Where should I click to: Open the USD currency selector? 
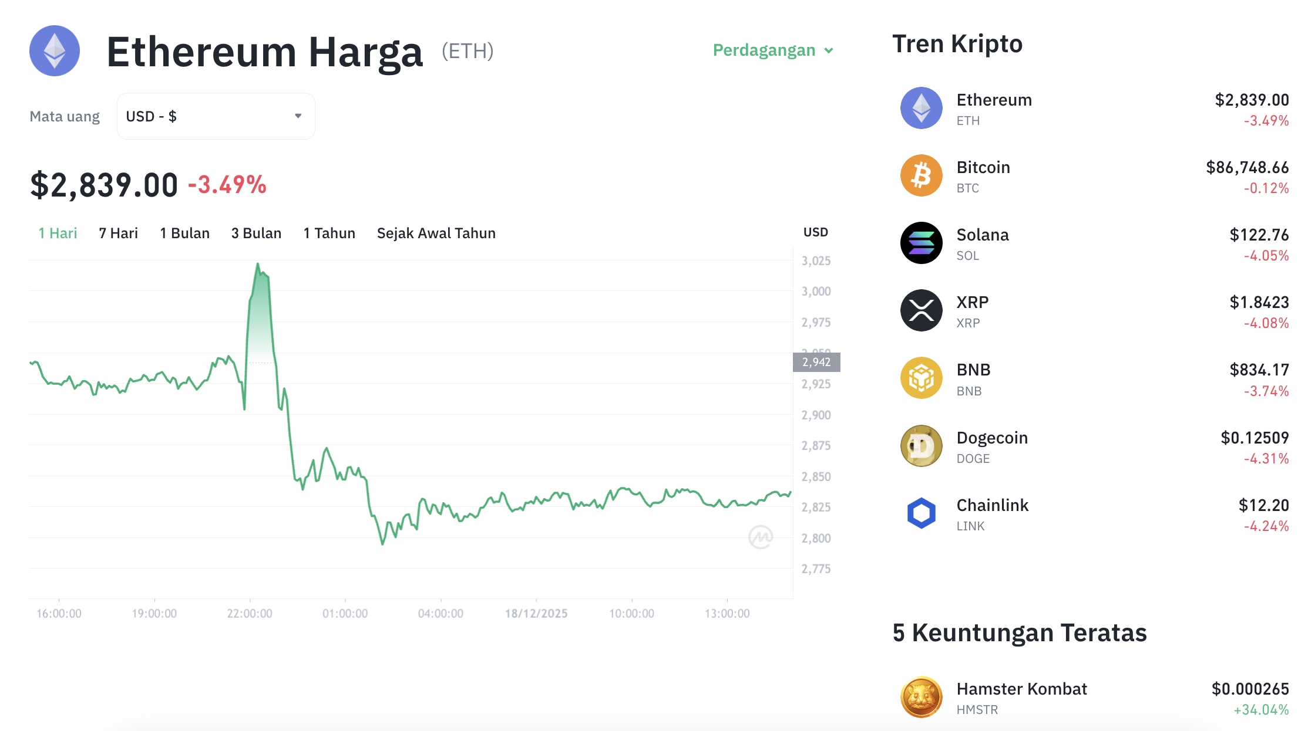216,116
